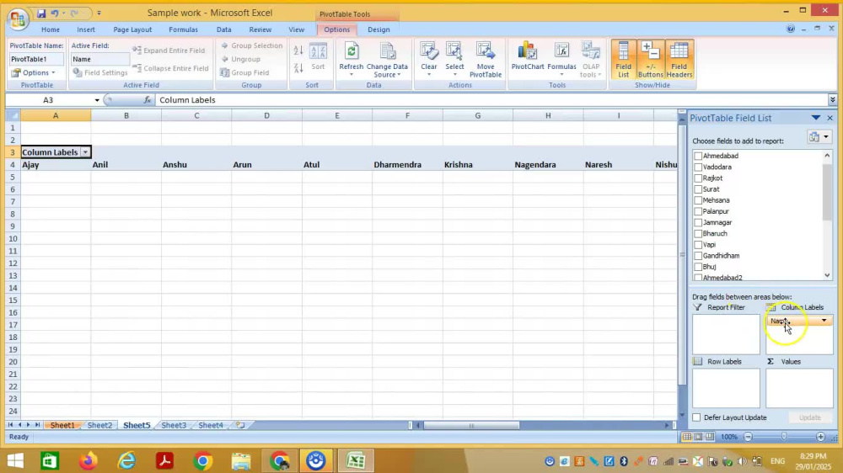Check the Ahmedabad field

tap(698, 156)
